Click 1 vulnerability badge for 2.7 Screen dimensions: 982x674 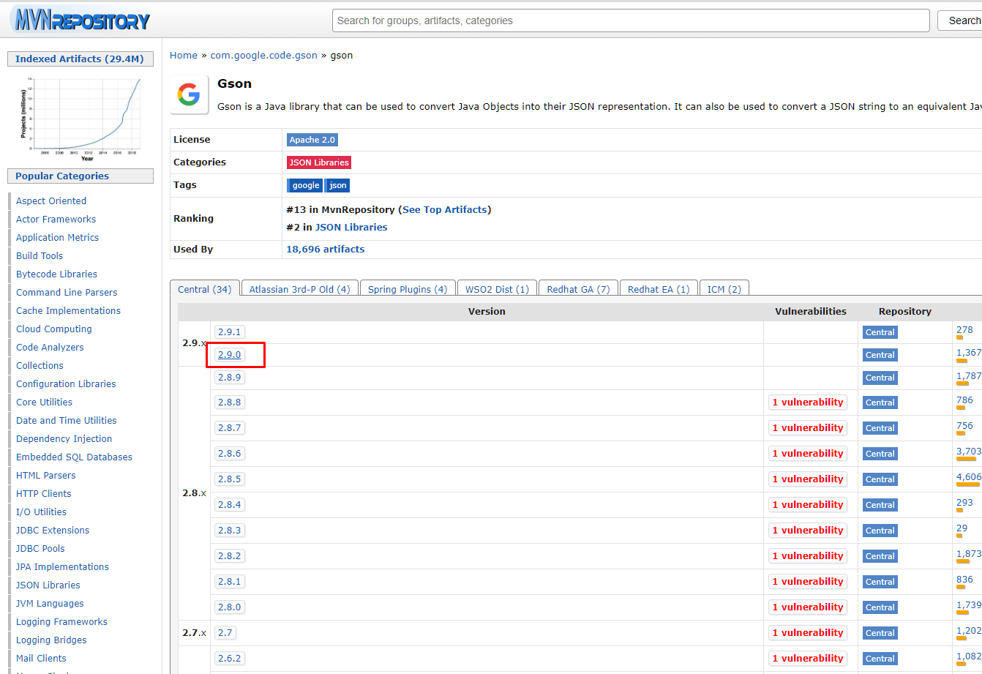coord(808,633)
